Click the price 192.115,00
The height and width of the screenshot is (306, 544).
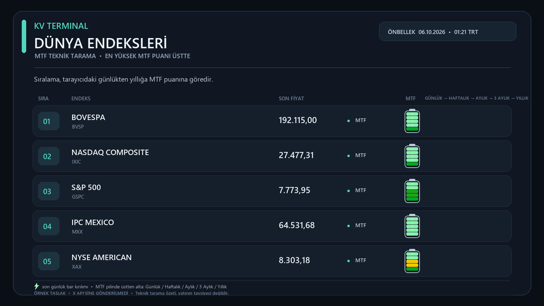click(298, 120)
